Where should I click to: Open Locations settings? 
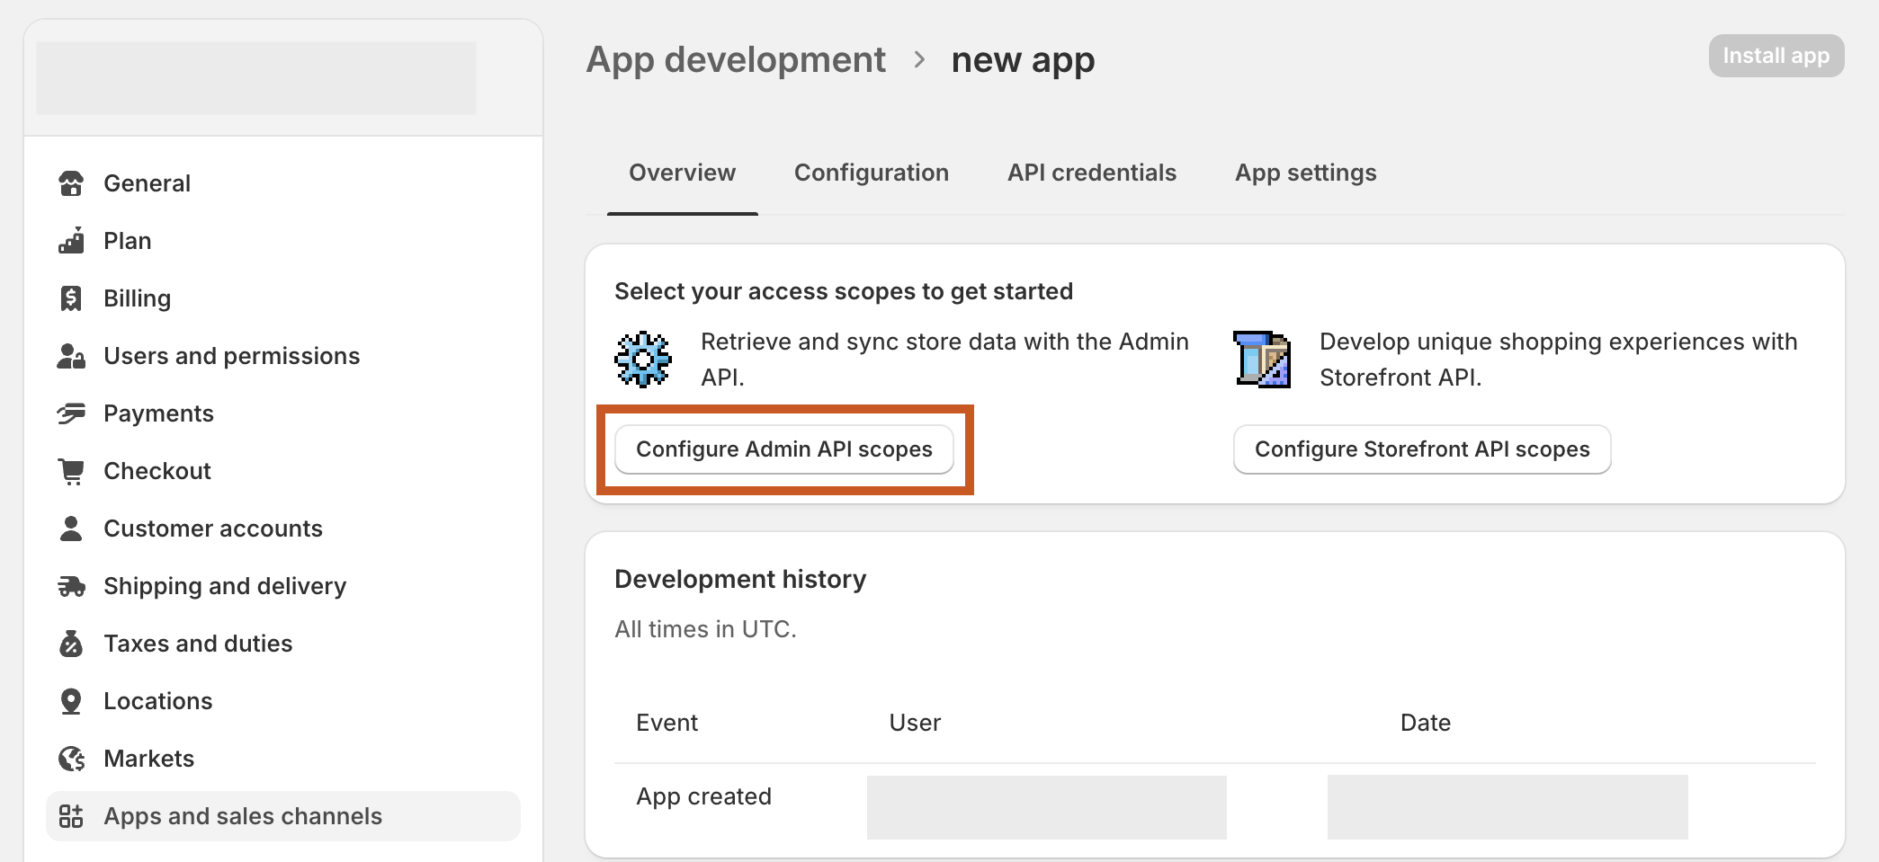click(x=283, y=701)
